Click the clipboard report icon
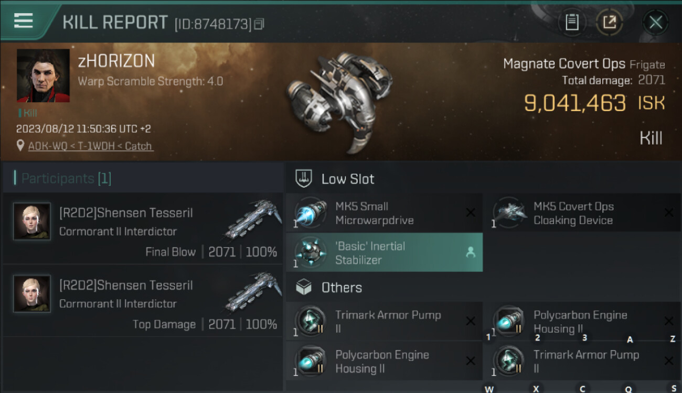This screenshot has height=393, width=682. coord(572,22)
